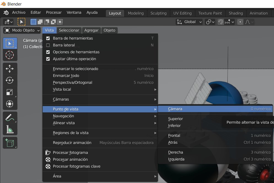Switch to Texture Paint workspace tab
The height and width of the screenshot is (183, 274).
210,13
